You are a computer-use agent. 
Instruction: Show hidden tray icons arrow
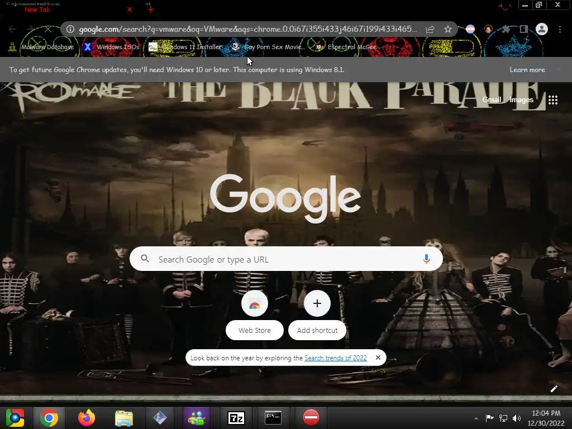(476, 418)
